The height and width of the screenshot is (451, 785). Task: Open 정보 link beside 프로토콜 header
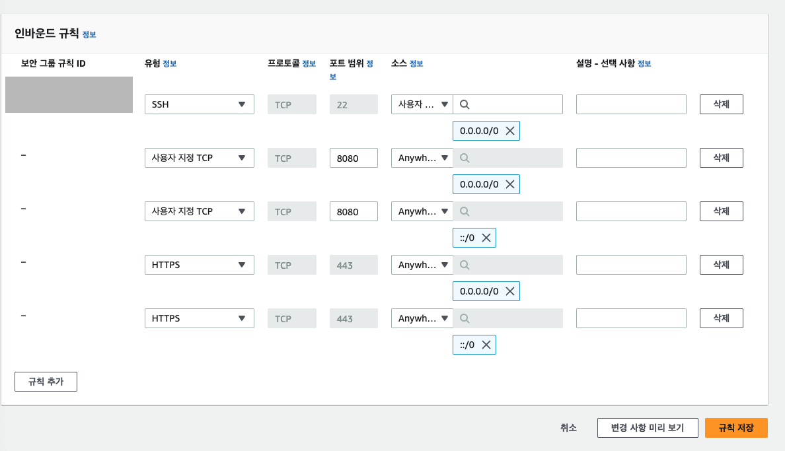(x=309, y=63)
